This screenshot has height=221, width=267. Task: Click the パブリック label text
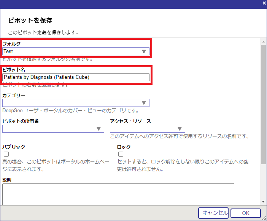pos(14,147)
